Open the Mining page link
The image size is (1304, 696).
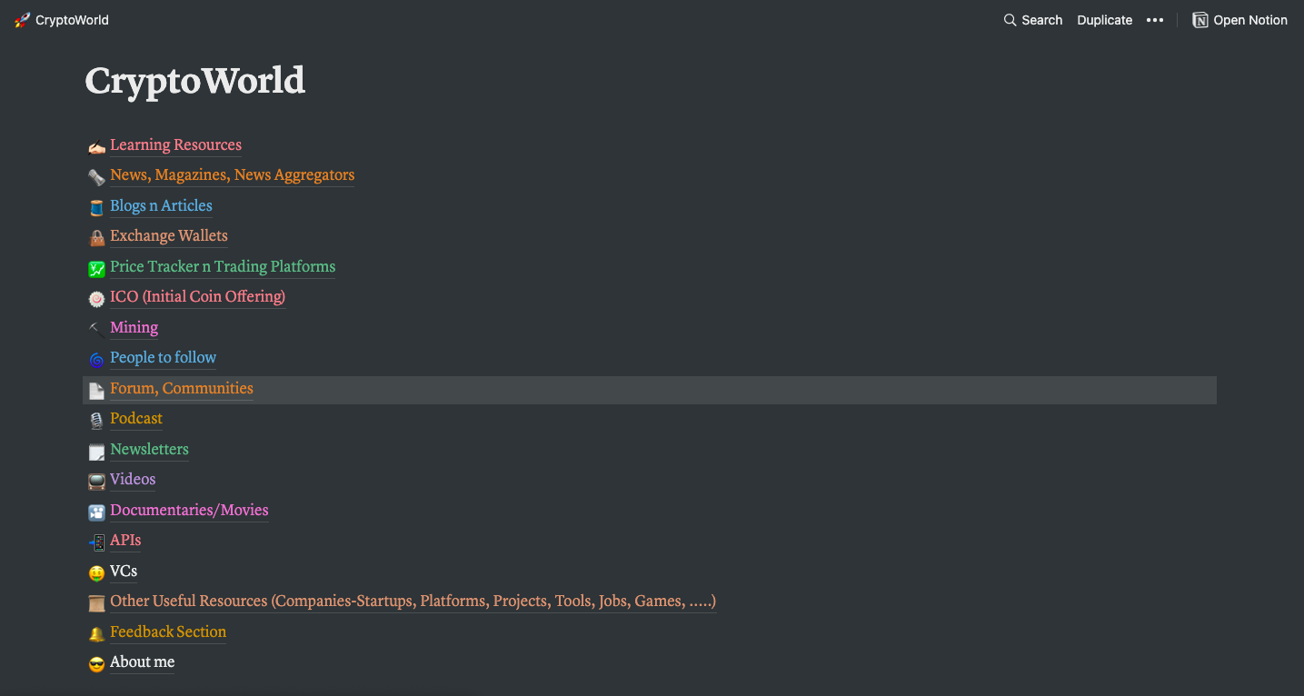click(134, 328)
